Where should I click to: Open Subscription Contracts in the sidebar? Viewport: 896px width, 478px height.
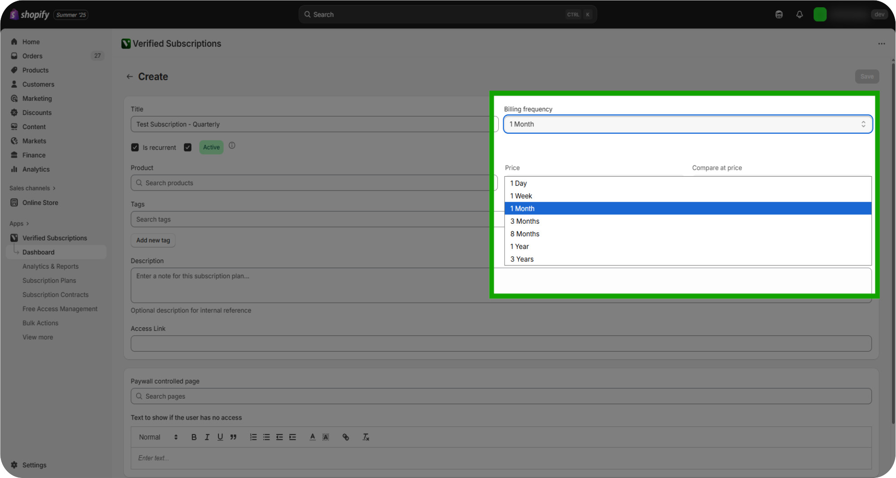coord(56,295)
